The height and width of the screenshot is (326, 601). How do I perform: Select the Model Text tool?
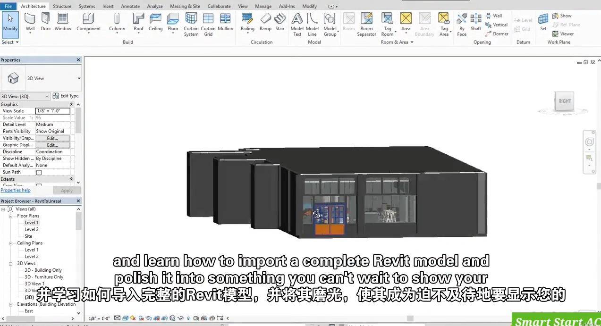(x=297, y=25)
